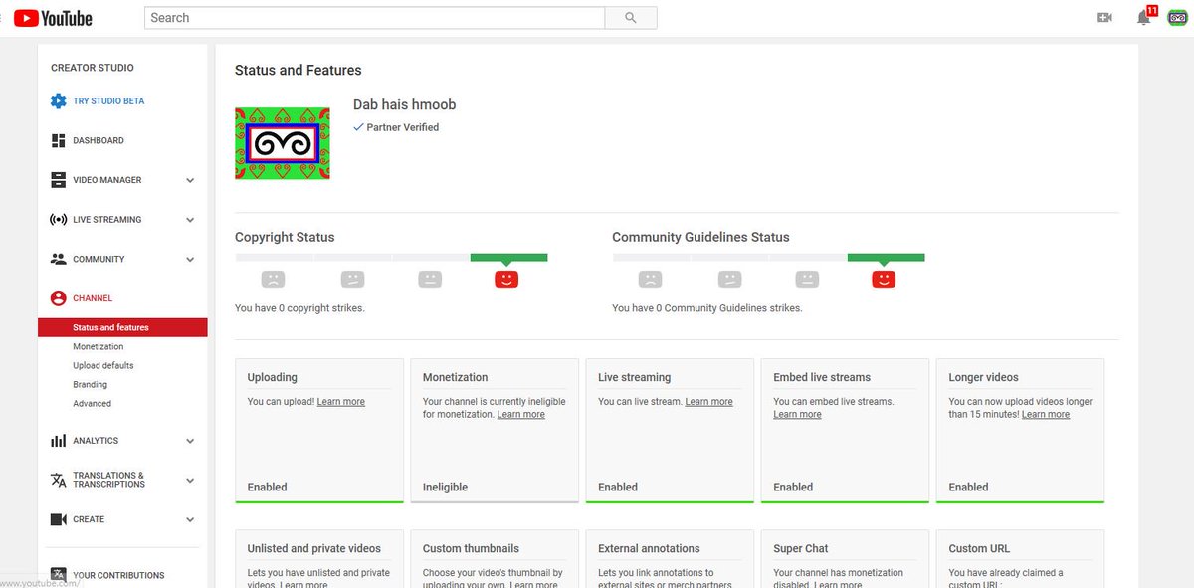The image size is (1194, 588).
Task: Click the first sad face under Copyright Status
Action: pyautogui.click(x=273, y=279)
